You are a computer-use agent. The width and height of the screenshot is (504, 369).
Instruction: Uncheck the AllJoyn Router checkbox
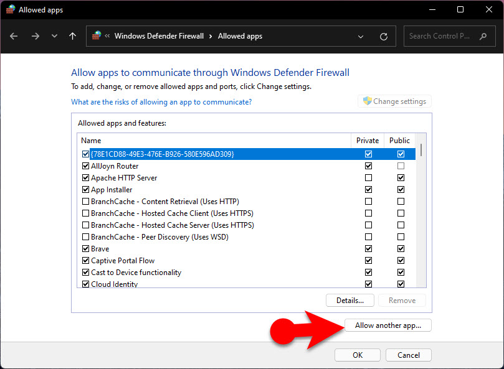pos(85,166)
